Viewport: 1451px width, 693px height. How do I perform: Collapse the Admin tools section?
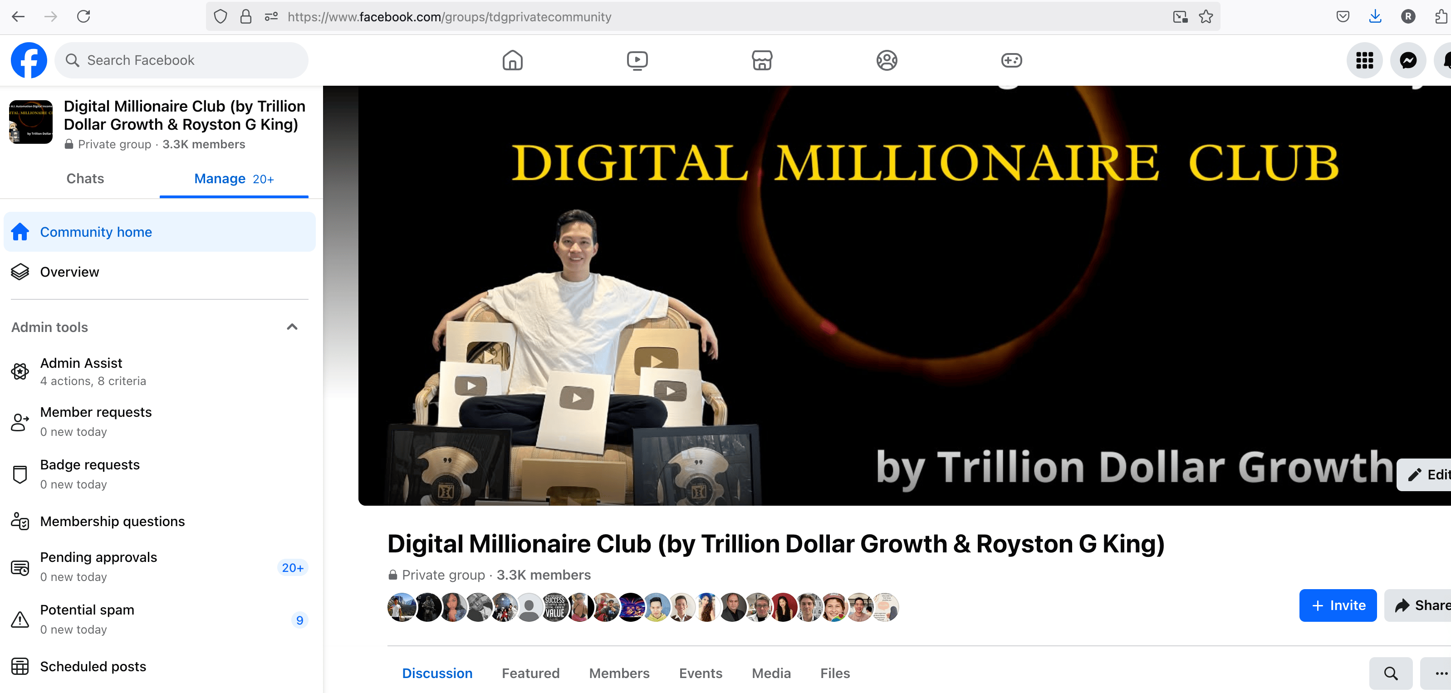coord(292,327)
